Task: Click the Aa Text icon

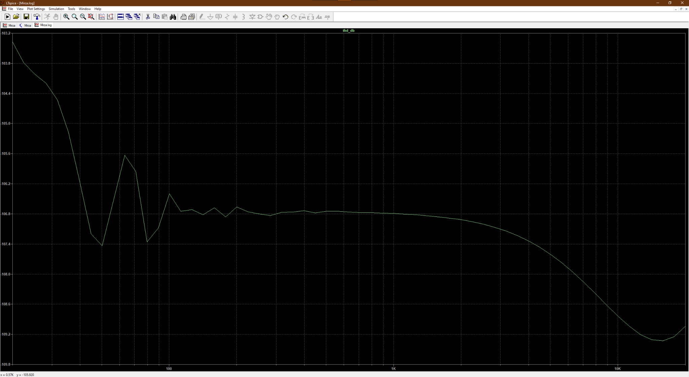Action: tap(319, 17)
